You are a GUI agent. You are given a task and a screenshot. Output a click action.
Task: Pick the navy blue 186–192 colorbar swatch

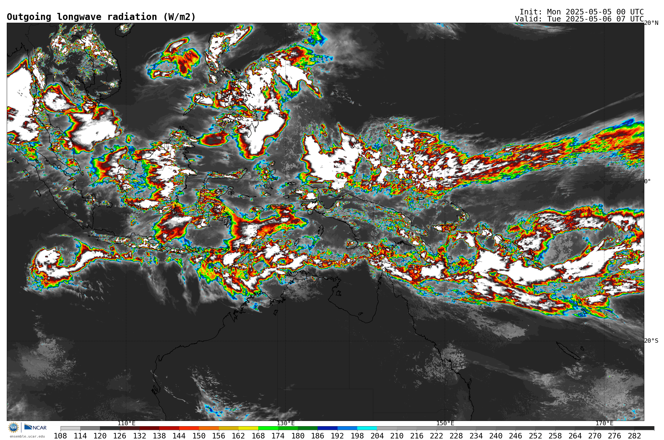click(x=327, y=428)
